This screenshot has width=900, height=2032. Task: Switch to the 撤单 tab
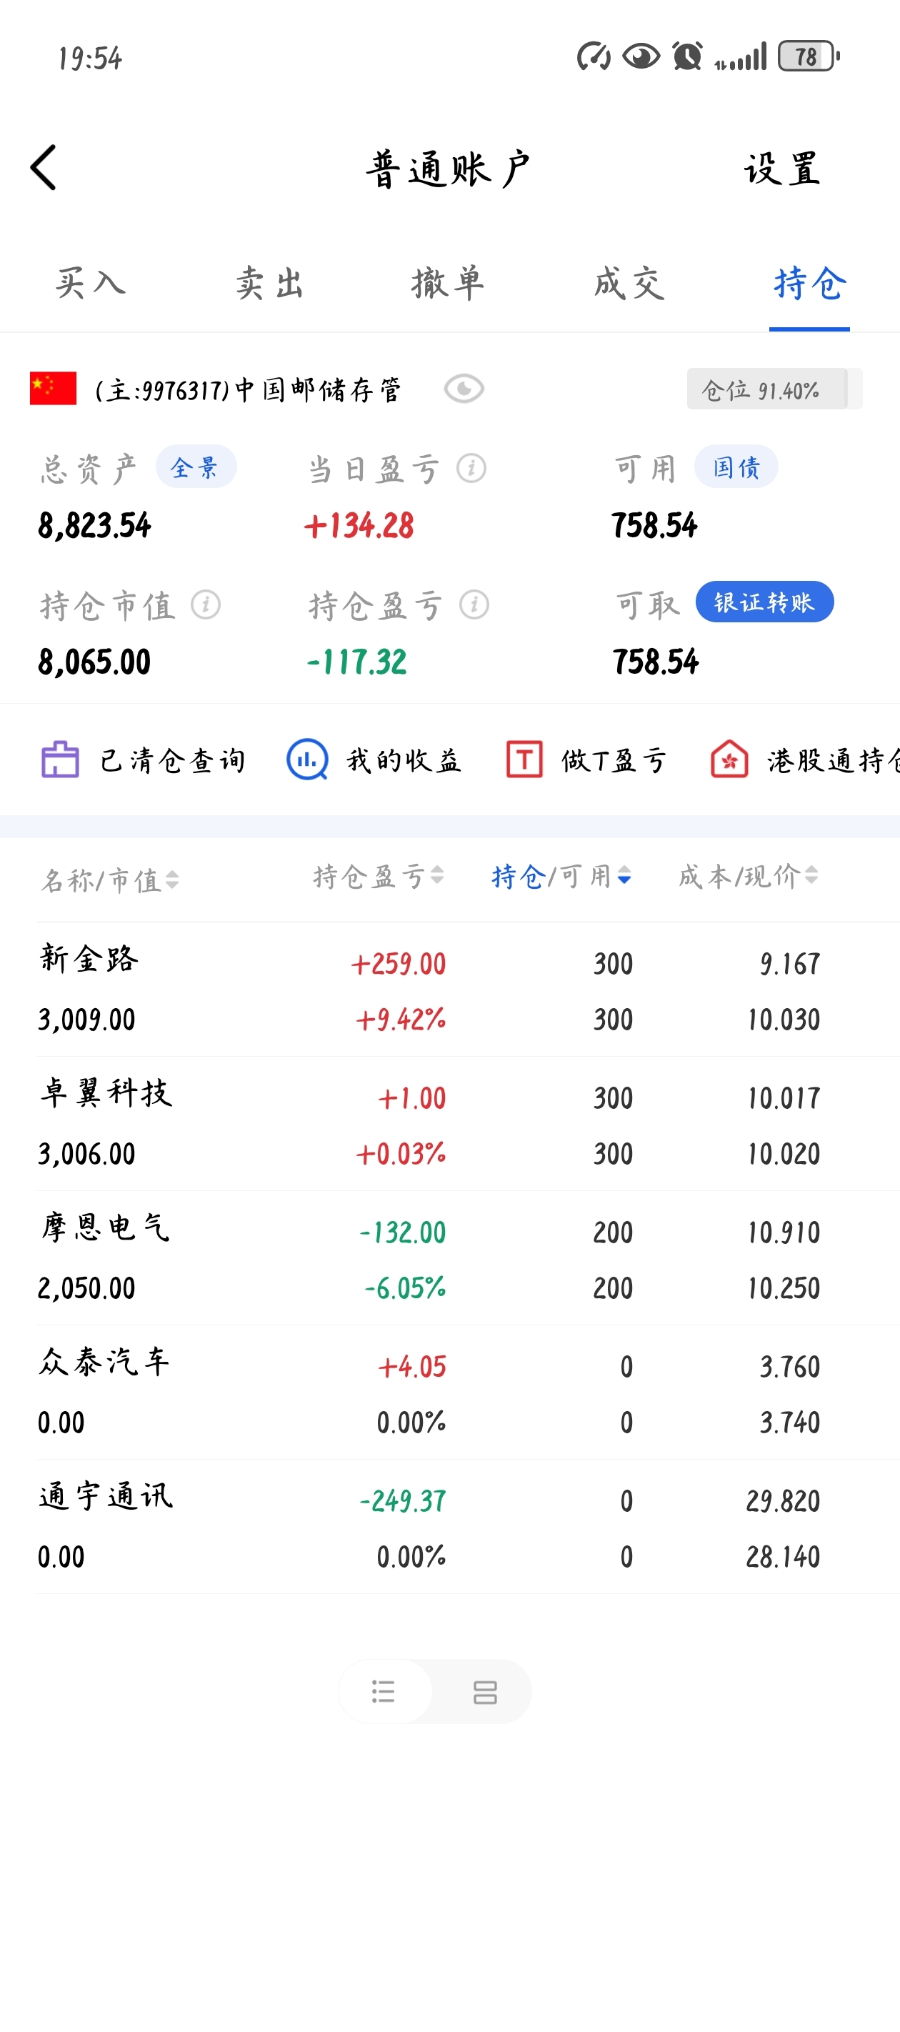tap(448, 283)
